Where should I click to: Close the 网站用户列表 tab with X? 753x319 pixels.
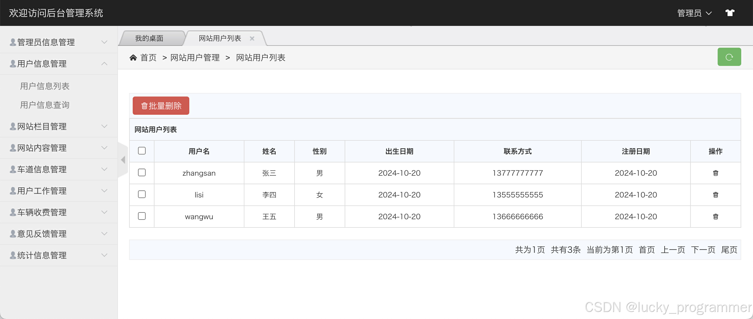click(252, 39)
